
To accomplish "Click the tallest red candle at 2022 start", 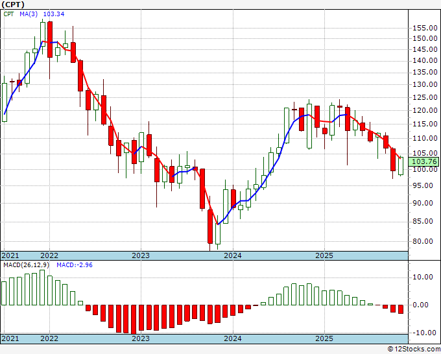I will [50, 40].
